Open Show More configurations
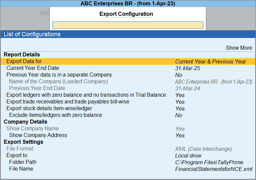256x180 pixels. [239, 48]
